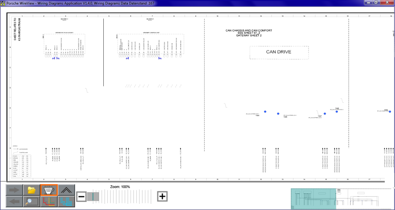Viewport: 395px width, 210px height.
Task: Minimize the WireView window
Action: pos(368,2)
